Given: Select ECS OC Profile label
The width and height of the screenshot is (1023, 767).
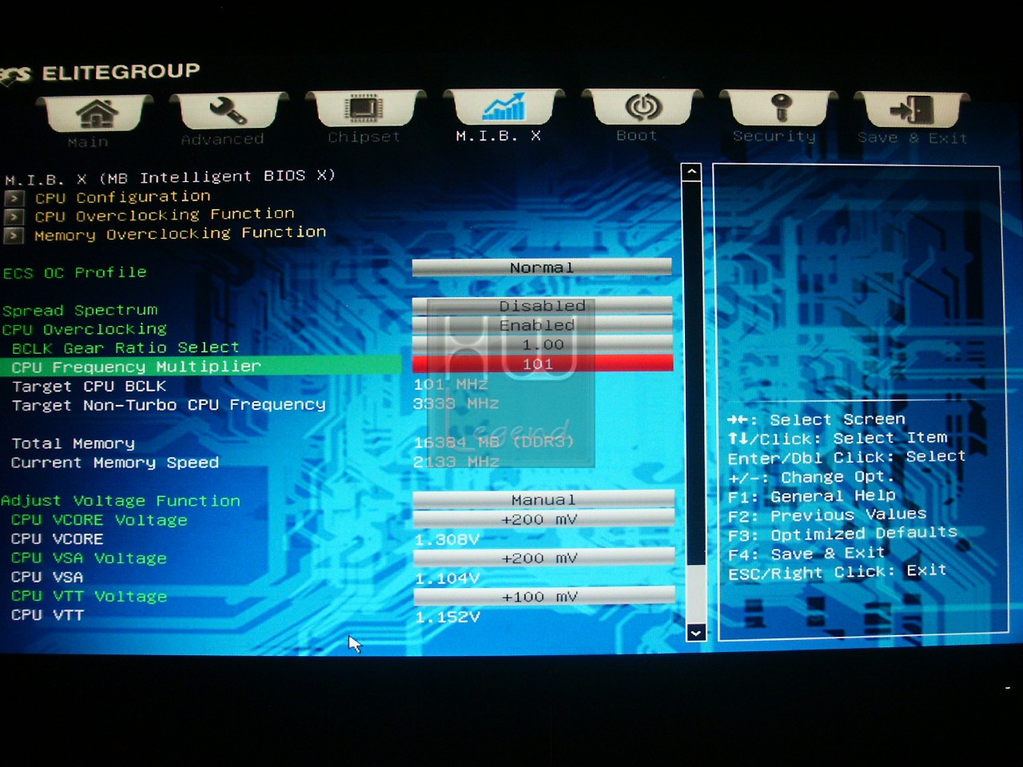Looking at the screenshot, I should click(x=75, y=272).
